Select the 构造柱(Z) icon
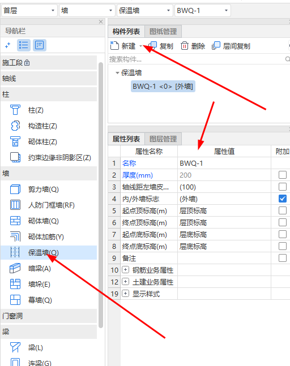 click(x=15, y=126)
